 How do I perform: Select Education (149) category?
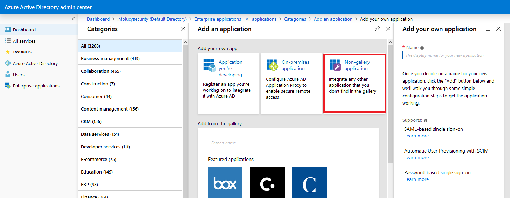coord(130,172)
